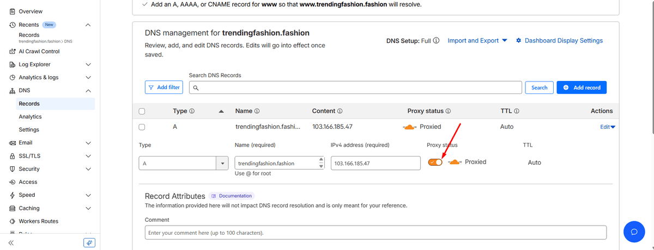Check the select-all records checkbox
The image size is (654, 250).
(142, 111)
